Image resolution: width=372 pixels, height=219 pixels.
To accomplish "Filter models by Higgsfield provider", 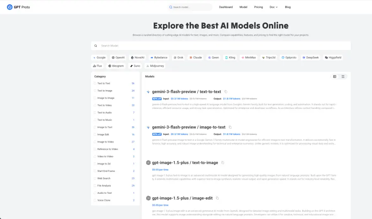I will 333,58.
